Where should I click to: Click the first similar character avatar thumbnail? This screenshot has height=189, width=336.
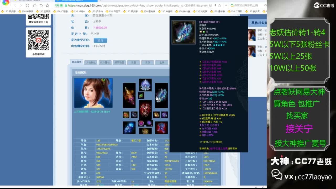(x=252, y=35)
